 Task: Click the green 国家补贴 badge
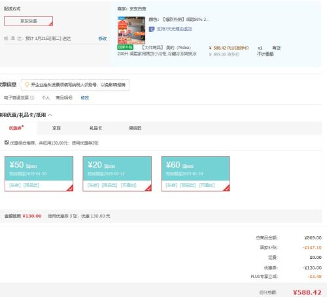click(x=125, y=47)
